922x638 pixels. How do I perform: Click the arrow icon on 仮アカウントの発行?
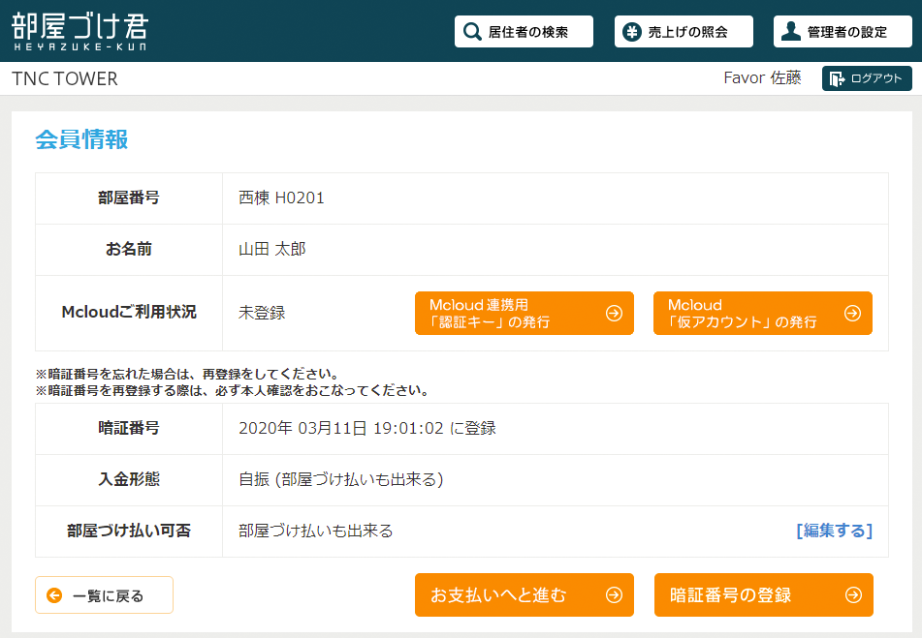pyautogui.click(x=852, y=313)
